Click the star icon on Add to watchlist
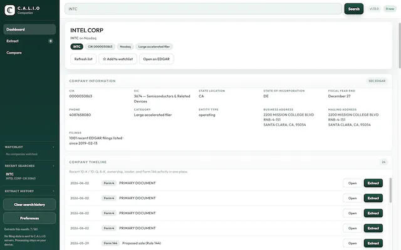The image size is (401, 250). pyautogui.click(x=105, y=59)
